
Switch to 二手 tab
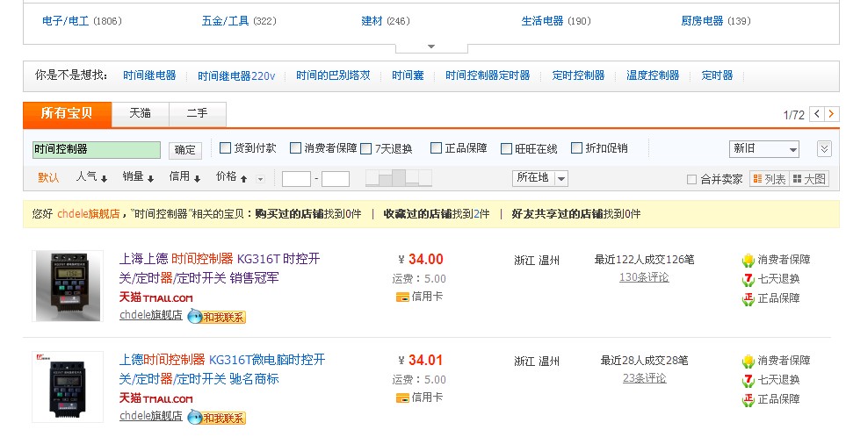coord(198,114)
